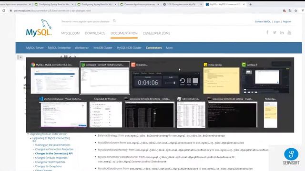Switch to the Notas rápidas yellow note

[x=221, y=81]
